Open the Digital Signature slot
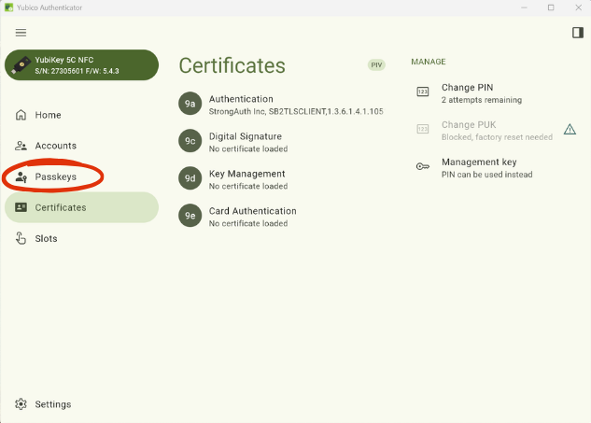 click(282, 142)
